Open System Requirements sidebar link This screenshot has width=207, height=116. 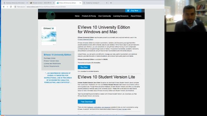[51, 66]
